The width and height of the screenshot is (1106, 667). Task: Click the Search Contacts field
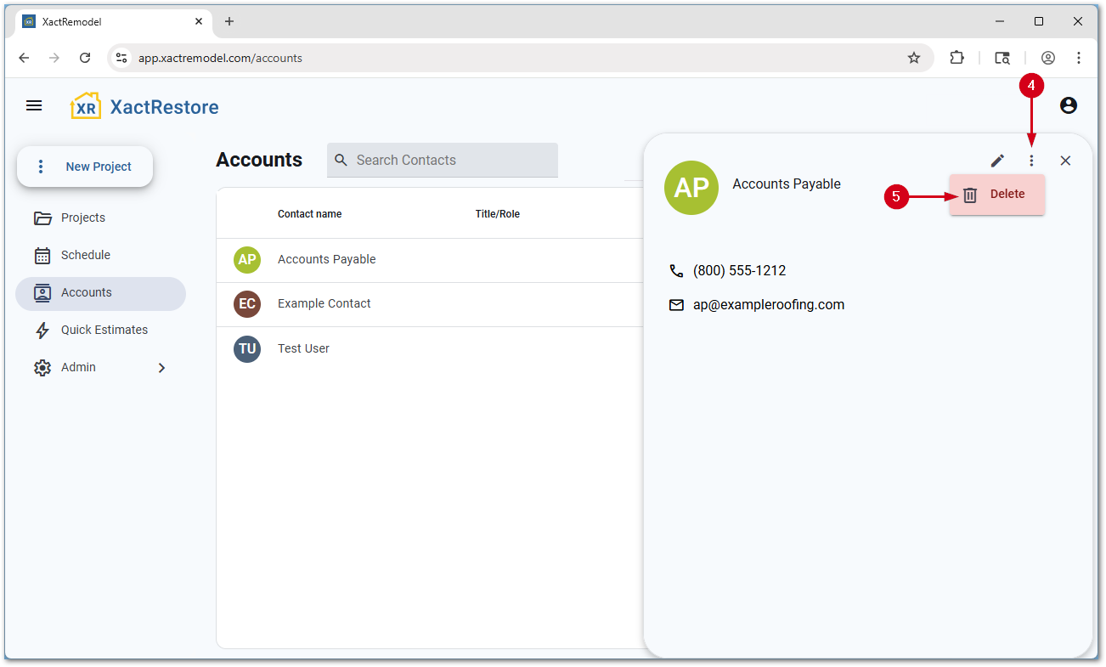tap(443, 160)
